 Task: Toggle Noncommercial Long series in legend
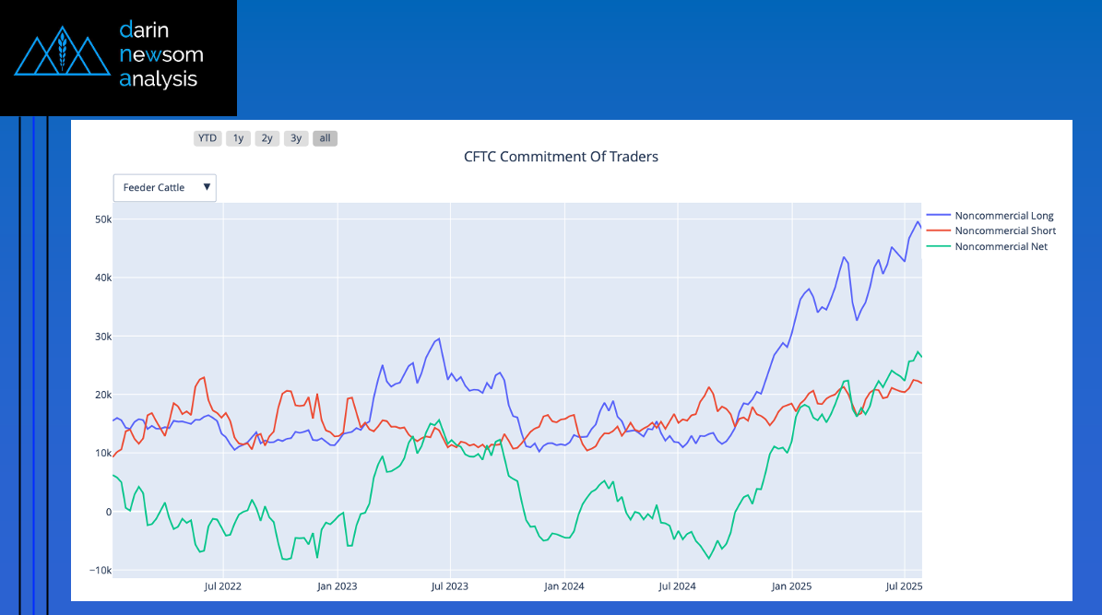[1004, 216]
